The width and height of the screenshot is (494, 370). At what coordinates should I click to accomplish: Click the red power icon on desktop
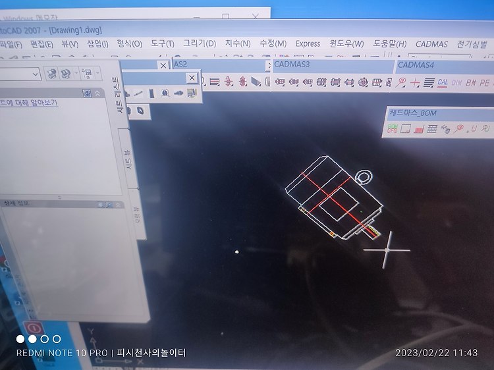(33, 328)
